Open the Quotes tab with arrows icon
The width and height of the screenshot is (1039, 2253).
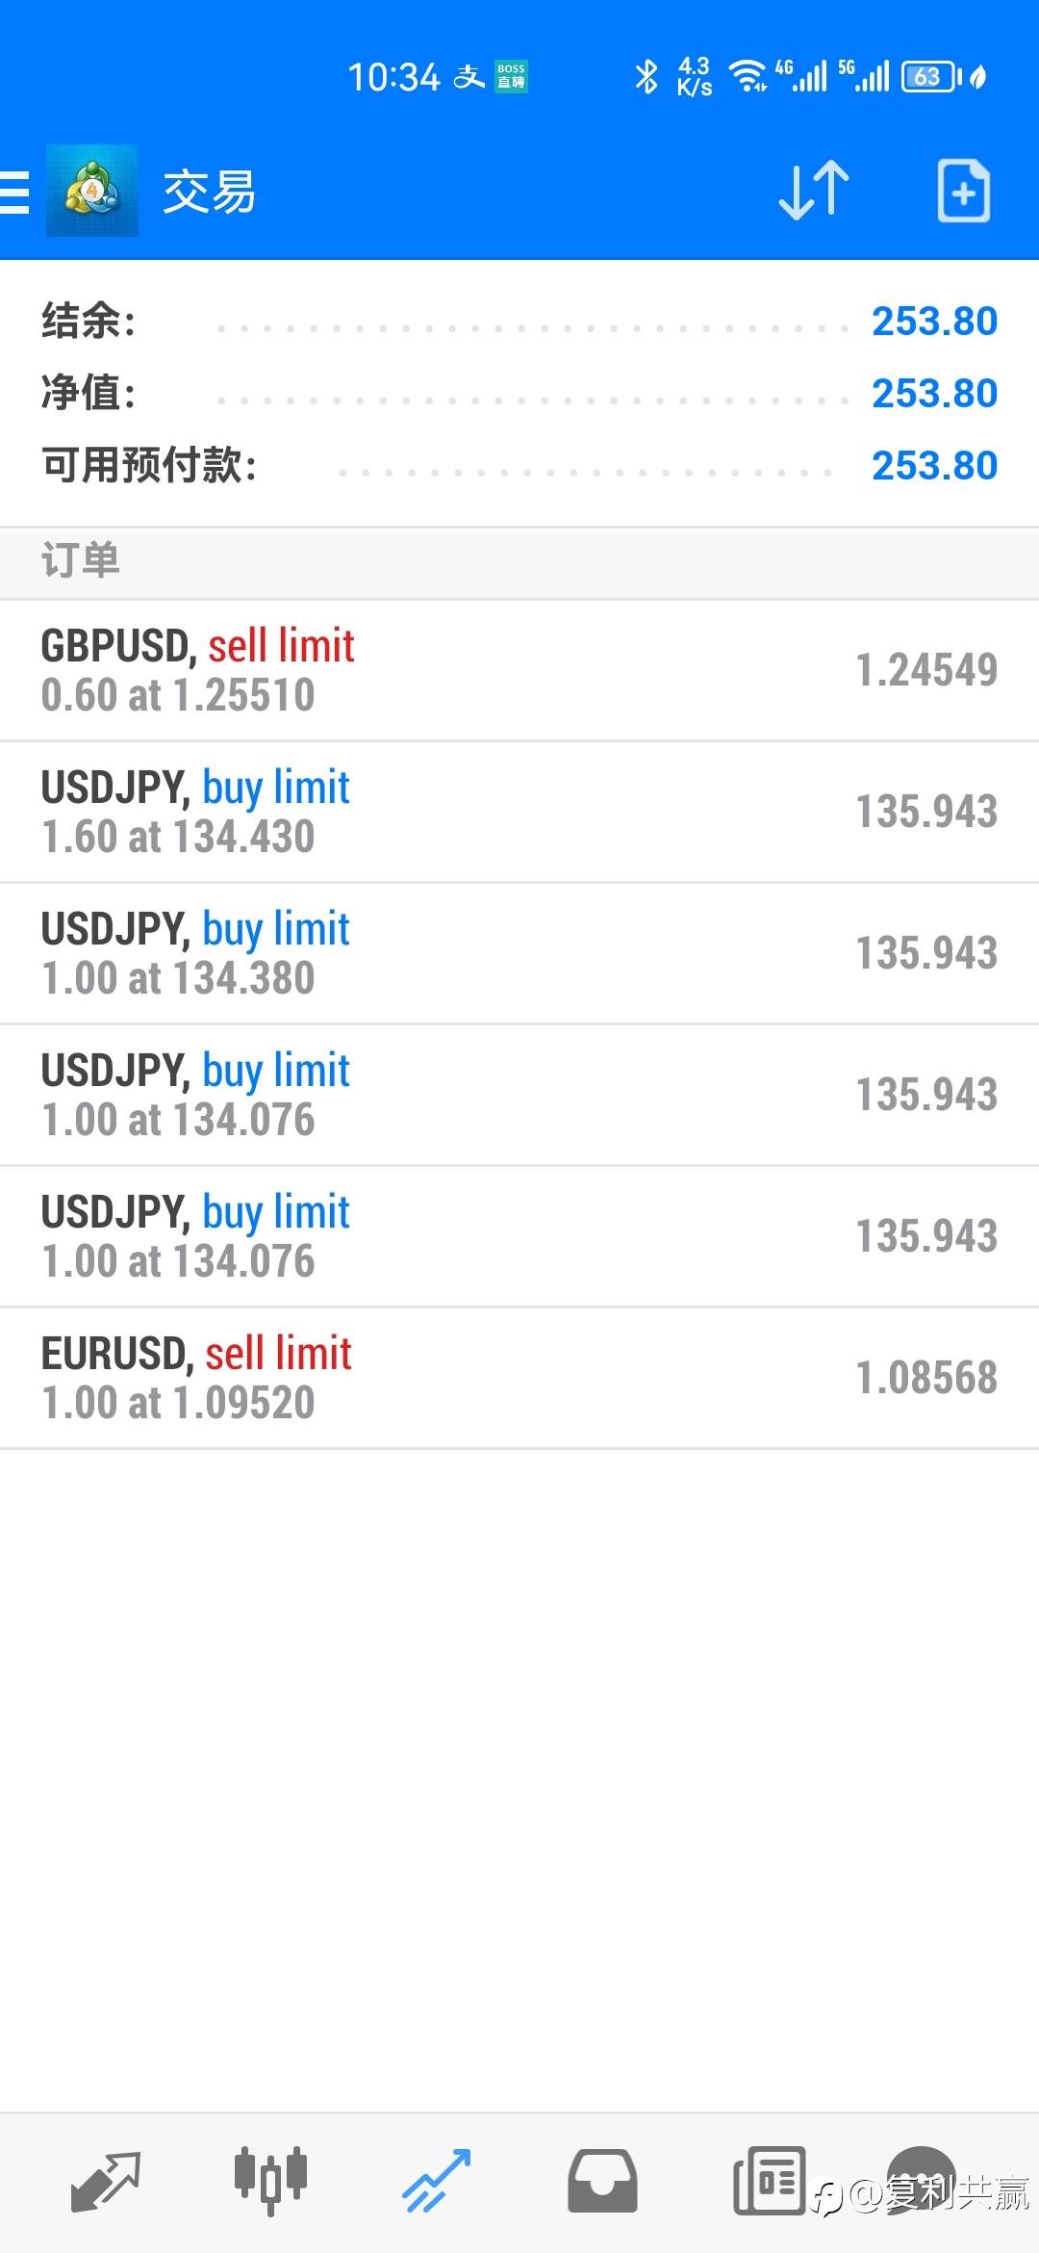pos(106,2181)
